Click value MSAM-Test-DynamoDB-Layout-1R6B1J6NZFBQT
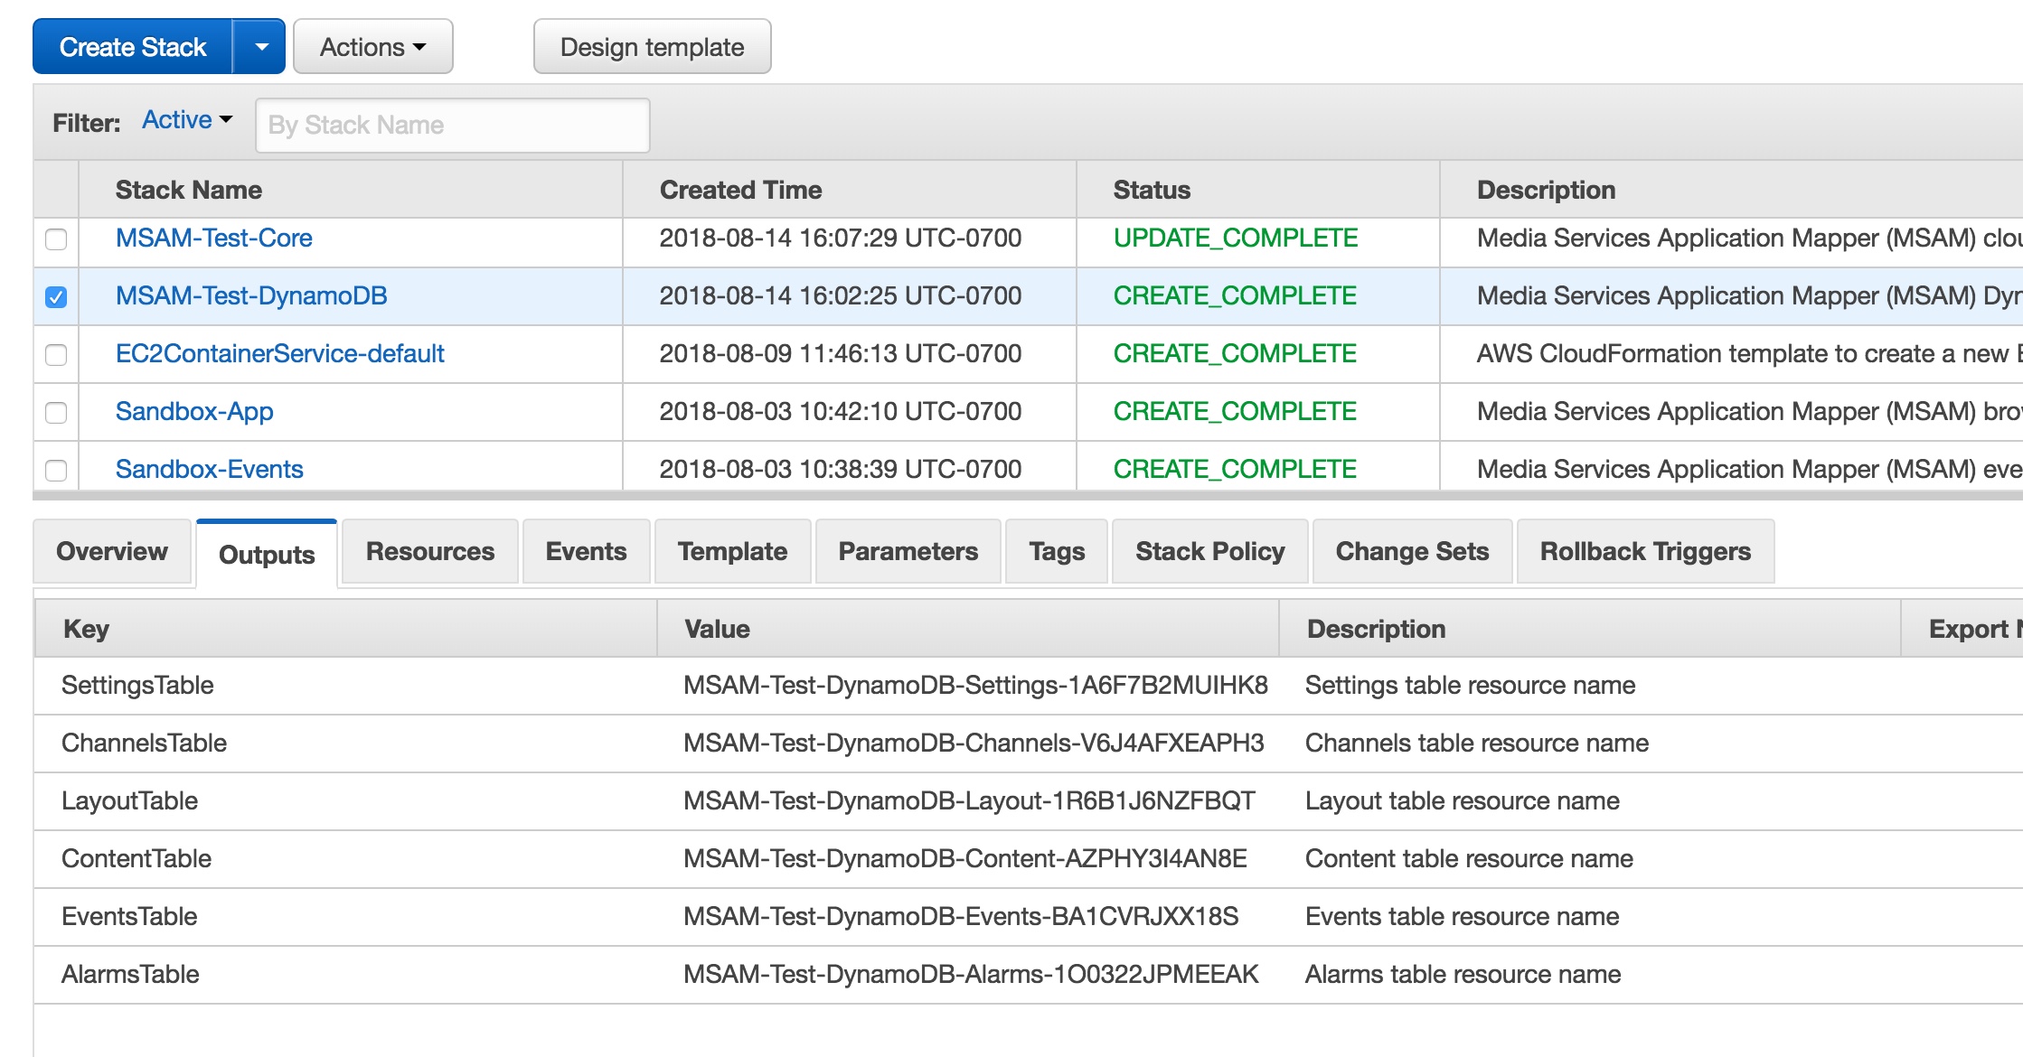This screenshot has width=2023, height=1057. 969,800
